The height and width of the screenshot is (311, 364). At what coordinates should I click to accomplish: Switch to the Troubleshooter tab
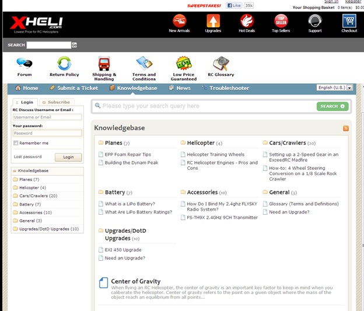tap(225, 88)
